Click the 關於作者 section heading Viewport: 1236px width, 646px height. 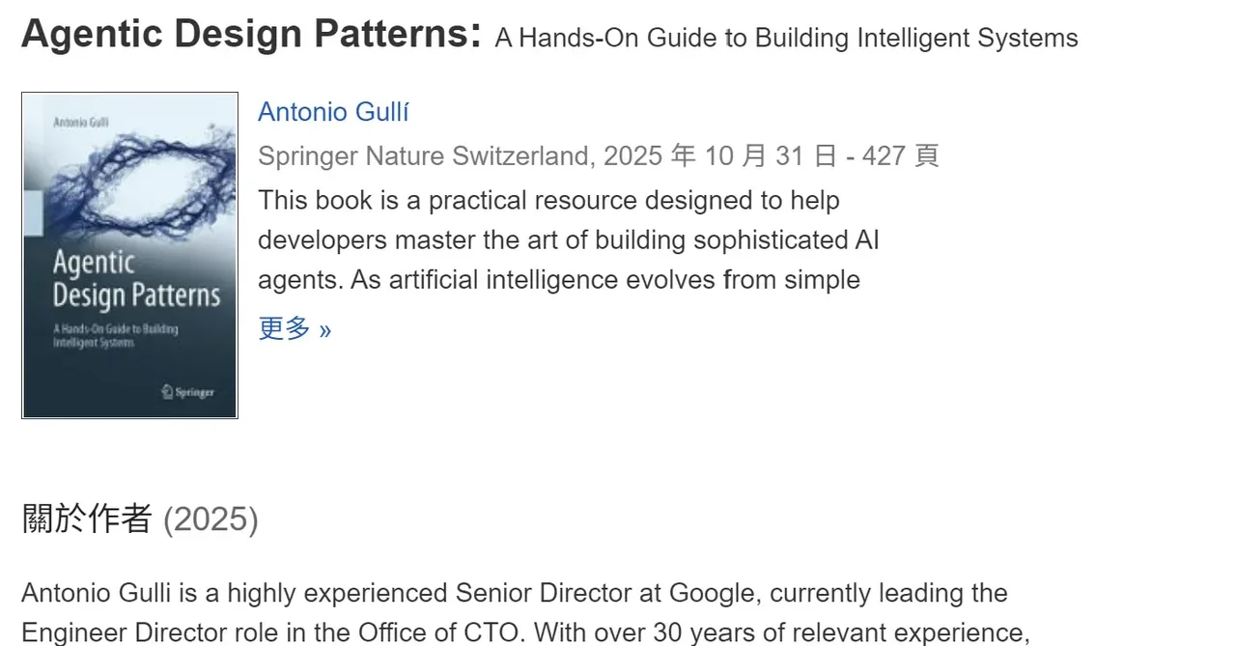87,520
